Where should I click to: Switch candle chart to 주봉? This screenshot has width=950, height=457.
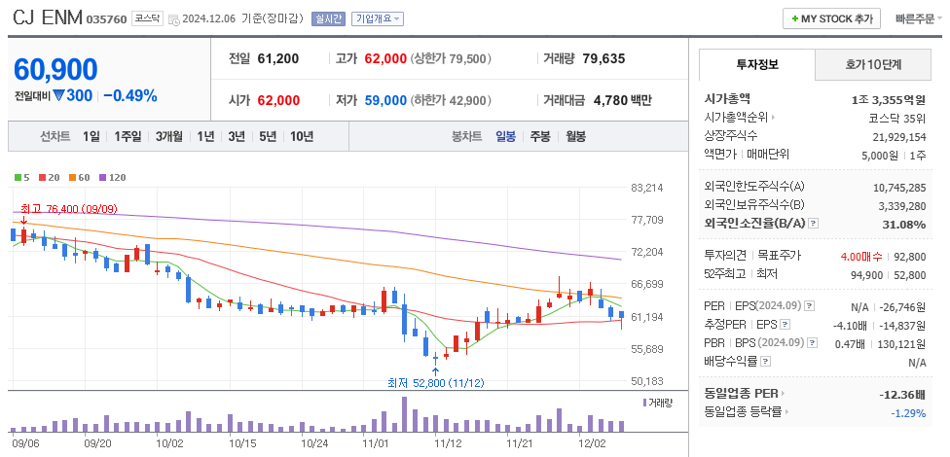pyautogui.click(x=540, y=136)
